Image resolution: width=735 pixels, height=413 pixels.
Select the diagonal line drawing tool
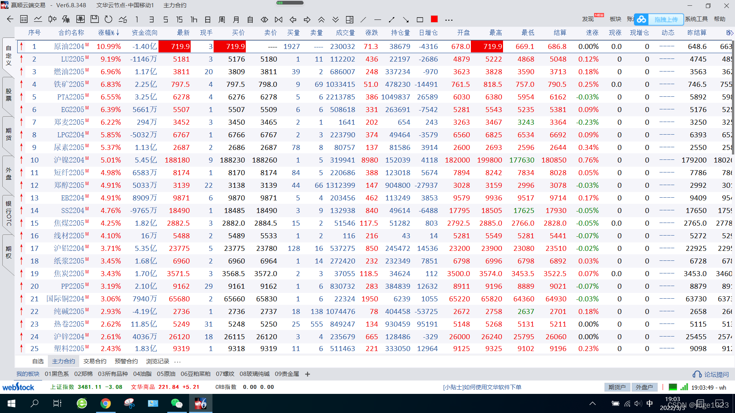coord(363,19)
